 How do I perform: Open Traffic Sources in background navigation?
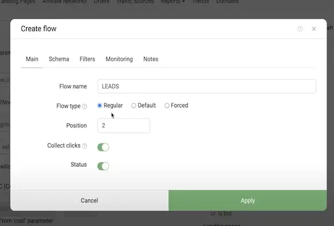coord(135,2)
